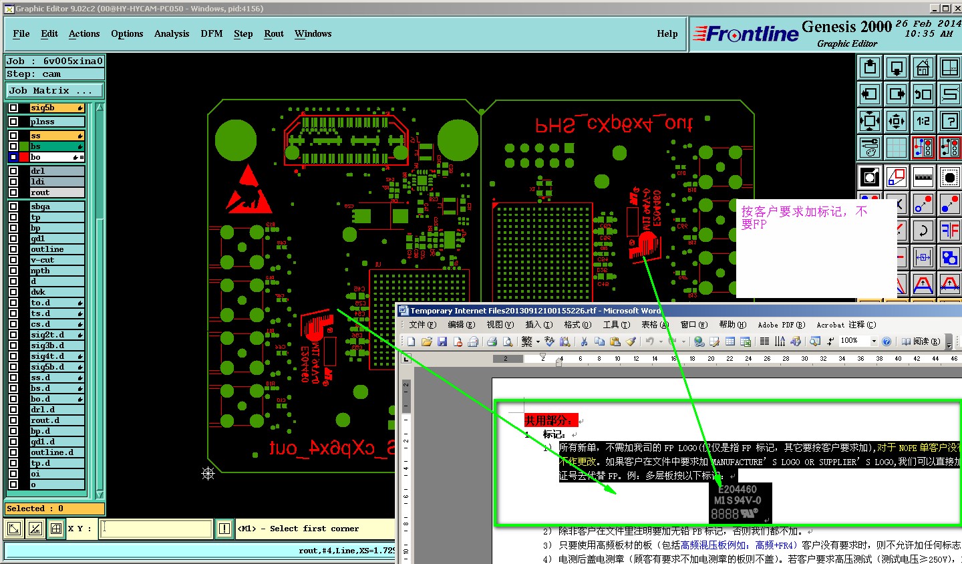
Task: Click the first snap icon in bottom-left bar
Action: 14,529
